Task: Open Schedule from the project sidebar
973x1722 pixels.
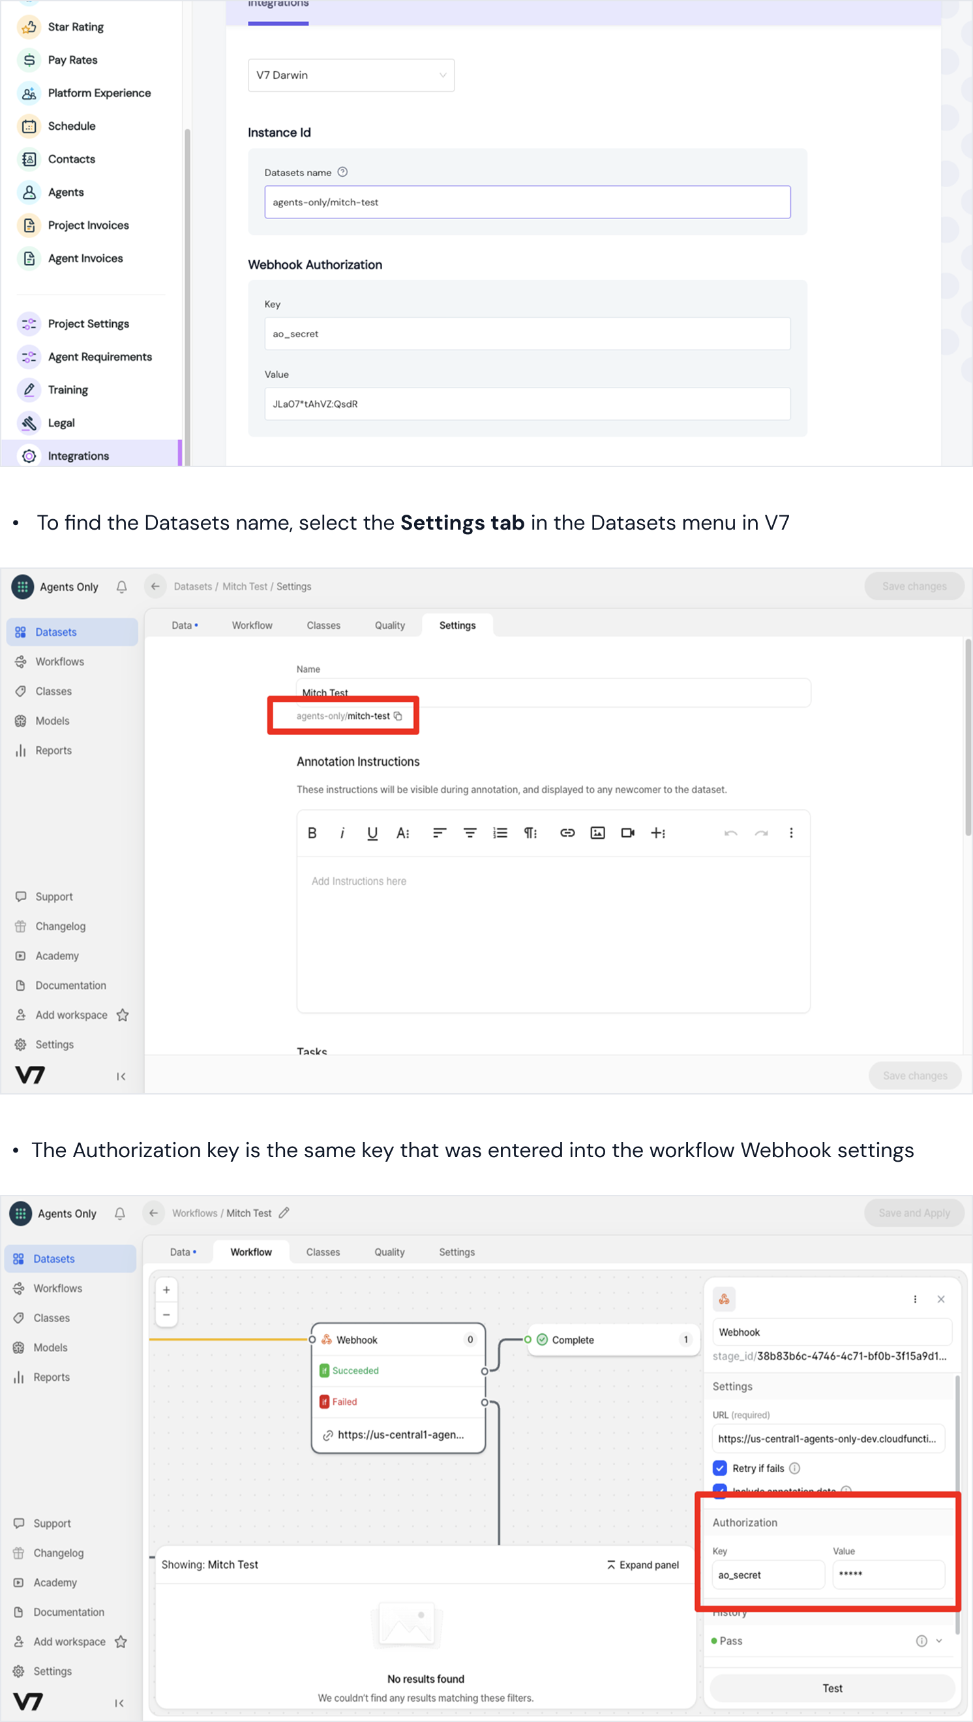Action: point(72,126)
